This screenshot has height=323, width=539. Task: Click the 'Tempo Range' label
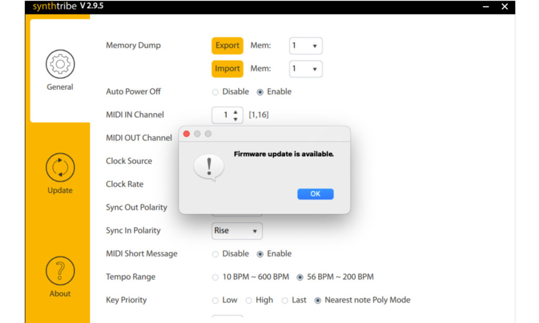pos(131,277)
